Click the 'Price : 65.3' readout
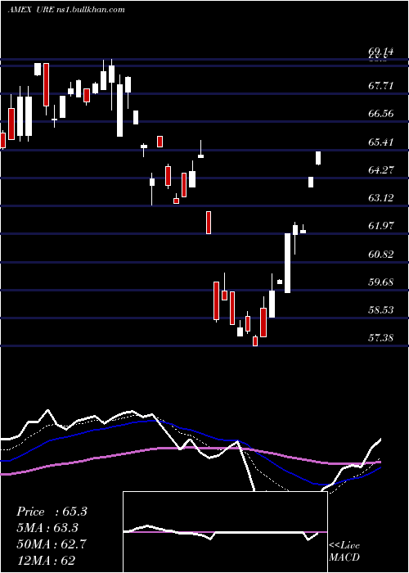 point(52,512)
